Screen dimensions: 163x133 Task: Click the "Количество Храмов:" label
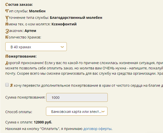pyautogui.click(x=23, y=37)
